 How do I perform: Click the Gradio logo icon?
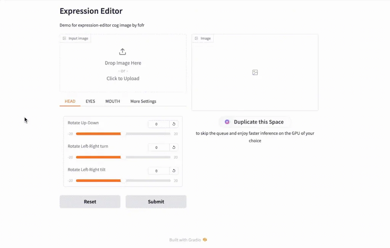[205, 240]
